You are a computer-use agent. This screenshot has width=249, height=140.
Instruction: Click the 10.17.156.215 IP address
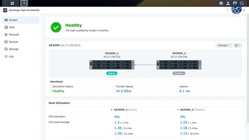pyautogui.click(x=112, y=57)
